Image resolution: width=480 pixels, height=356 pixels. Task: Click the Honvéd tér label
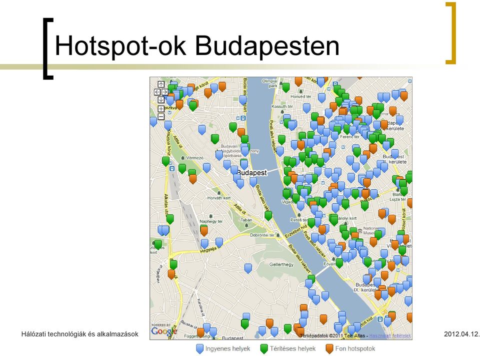[301, 96]
